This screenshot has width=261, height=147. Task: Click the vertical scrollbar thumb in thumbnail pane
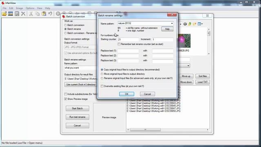[208, 33]
